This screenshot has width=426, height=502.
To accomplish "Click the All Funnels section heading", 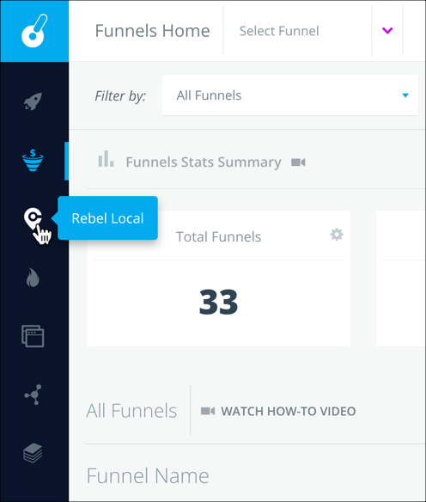I will 131,410.
